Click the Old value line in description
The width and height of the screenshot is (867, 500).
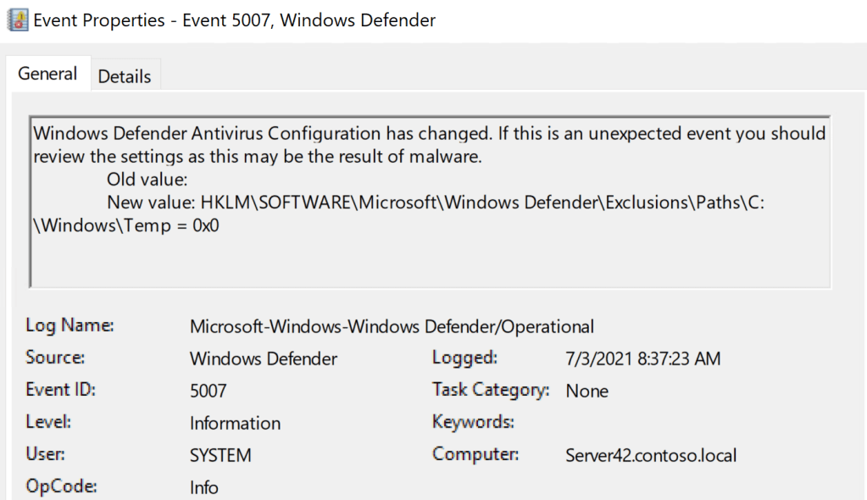point(147,180)
